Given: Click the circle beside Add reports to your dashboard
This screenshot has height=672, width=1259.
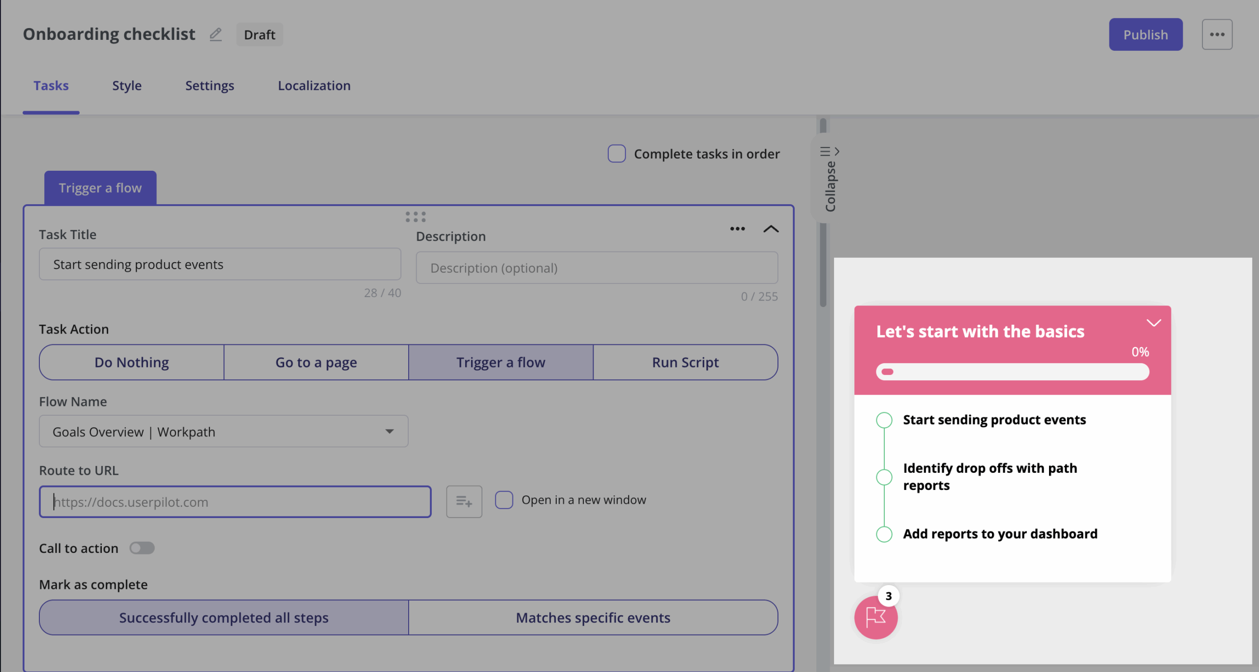Looking at the screenshot, I should click(884, 534).
